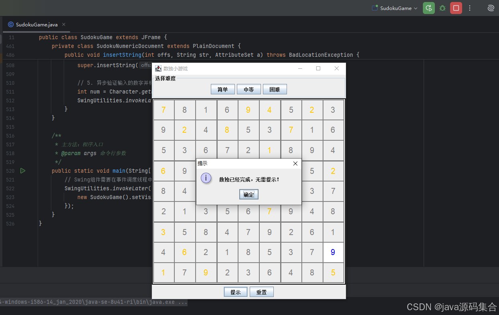Click the 重置 reset button
The height and width of the screenshot is (315, 499).
pyautogui.click(x=262, y=292)
